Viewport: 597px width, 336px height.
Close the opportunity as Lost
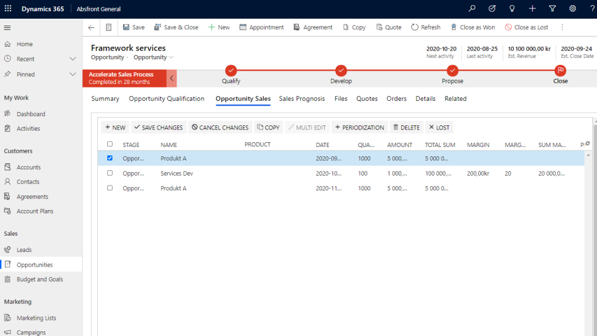pyautogui.click(x=526, y=27)
